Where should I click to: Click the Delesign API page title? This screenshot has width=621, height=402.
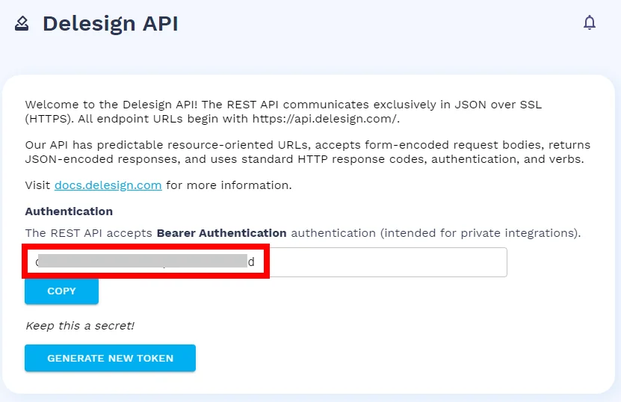(111, 23)
